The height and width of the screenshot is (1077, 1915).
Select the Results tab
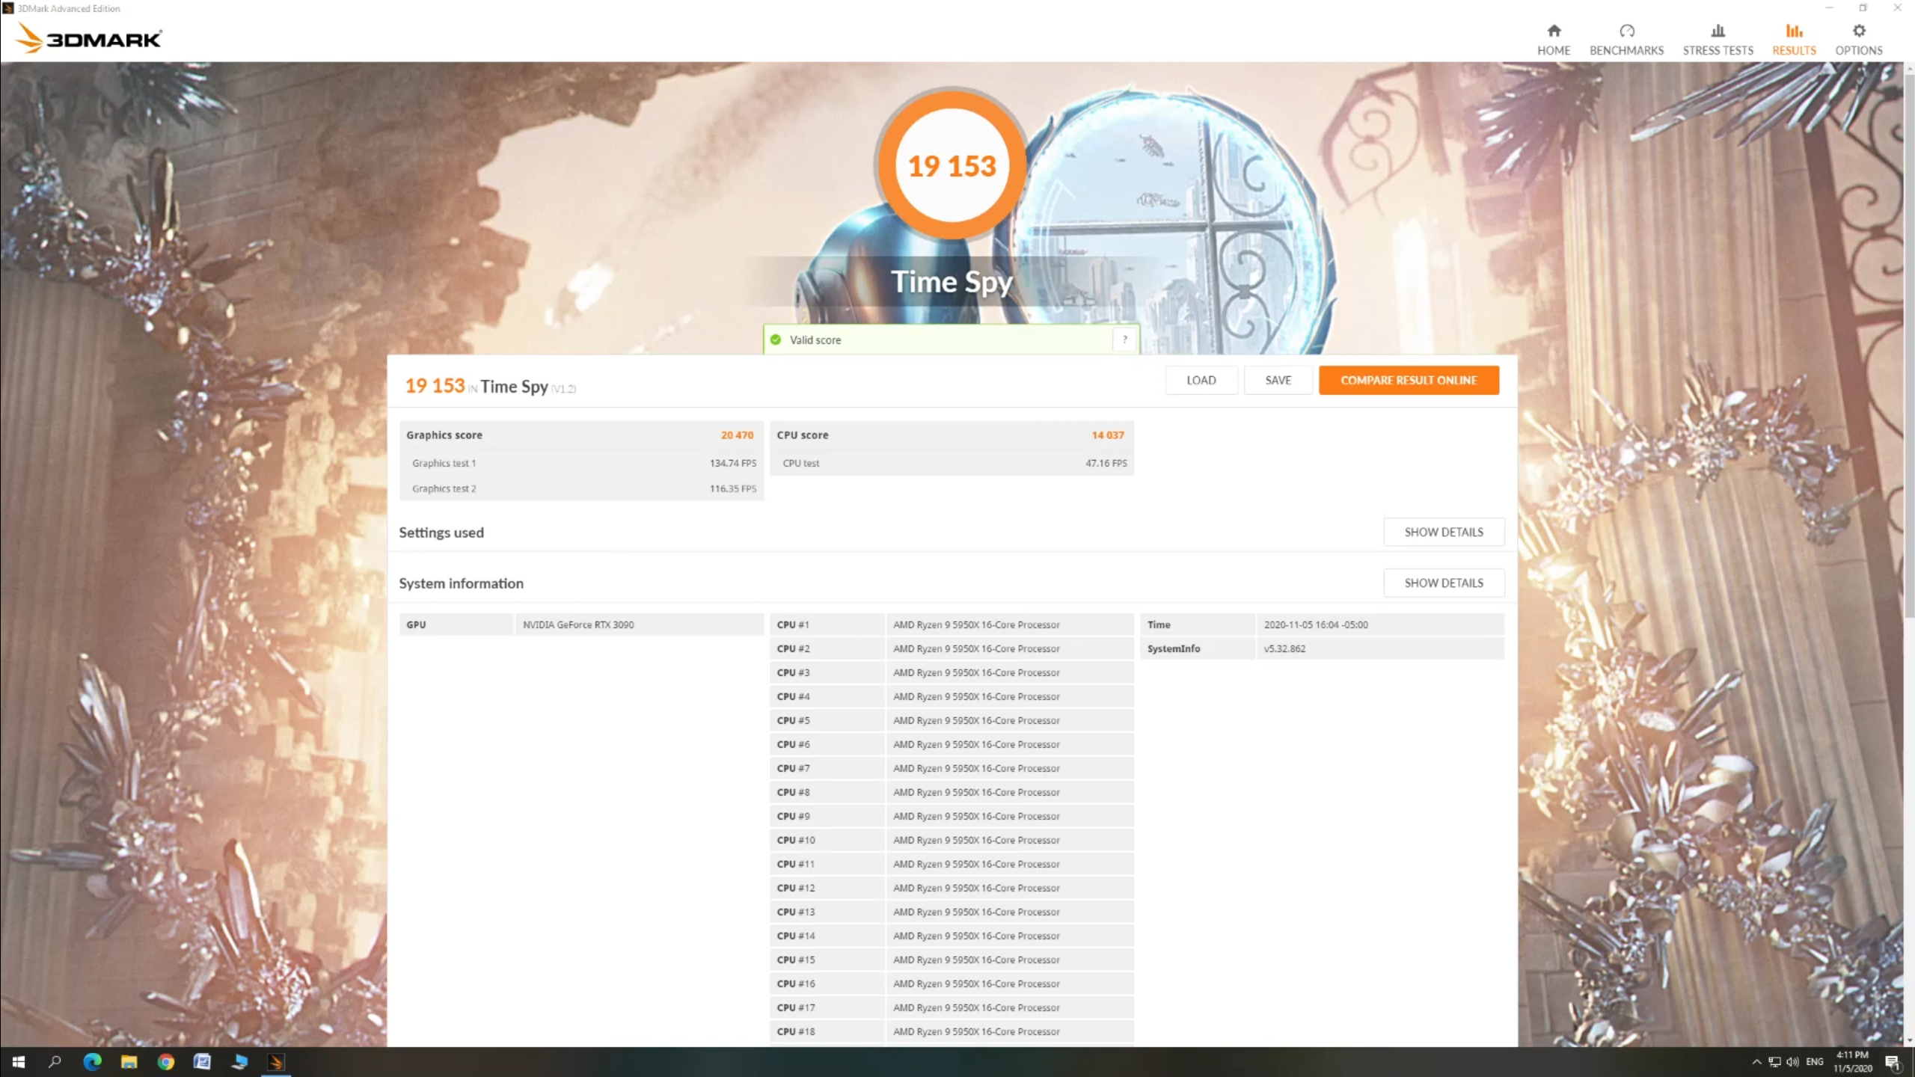point(1794,40)
